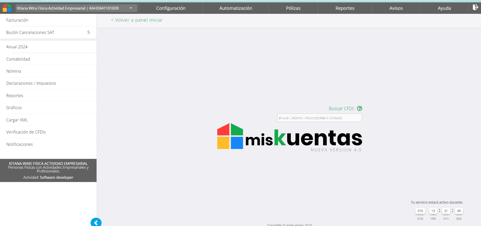
Task: Click the logout icon in top bar
Action: click(x=475, y=8)
